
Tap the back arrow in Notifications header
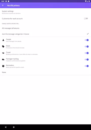coord(3,5)
